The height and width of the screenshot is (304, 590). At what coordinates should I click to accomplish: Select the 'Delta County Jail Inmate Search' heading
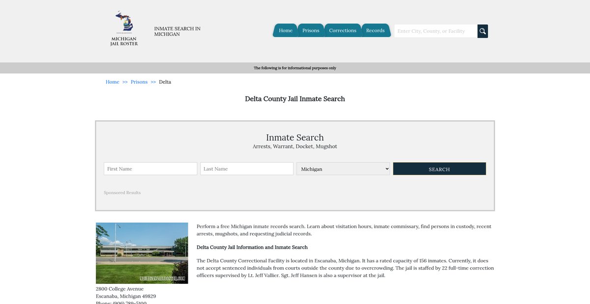tap(295, 99)
